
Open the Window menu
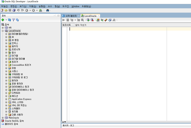point(75,6)
